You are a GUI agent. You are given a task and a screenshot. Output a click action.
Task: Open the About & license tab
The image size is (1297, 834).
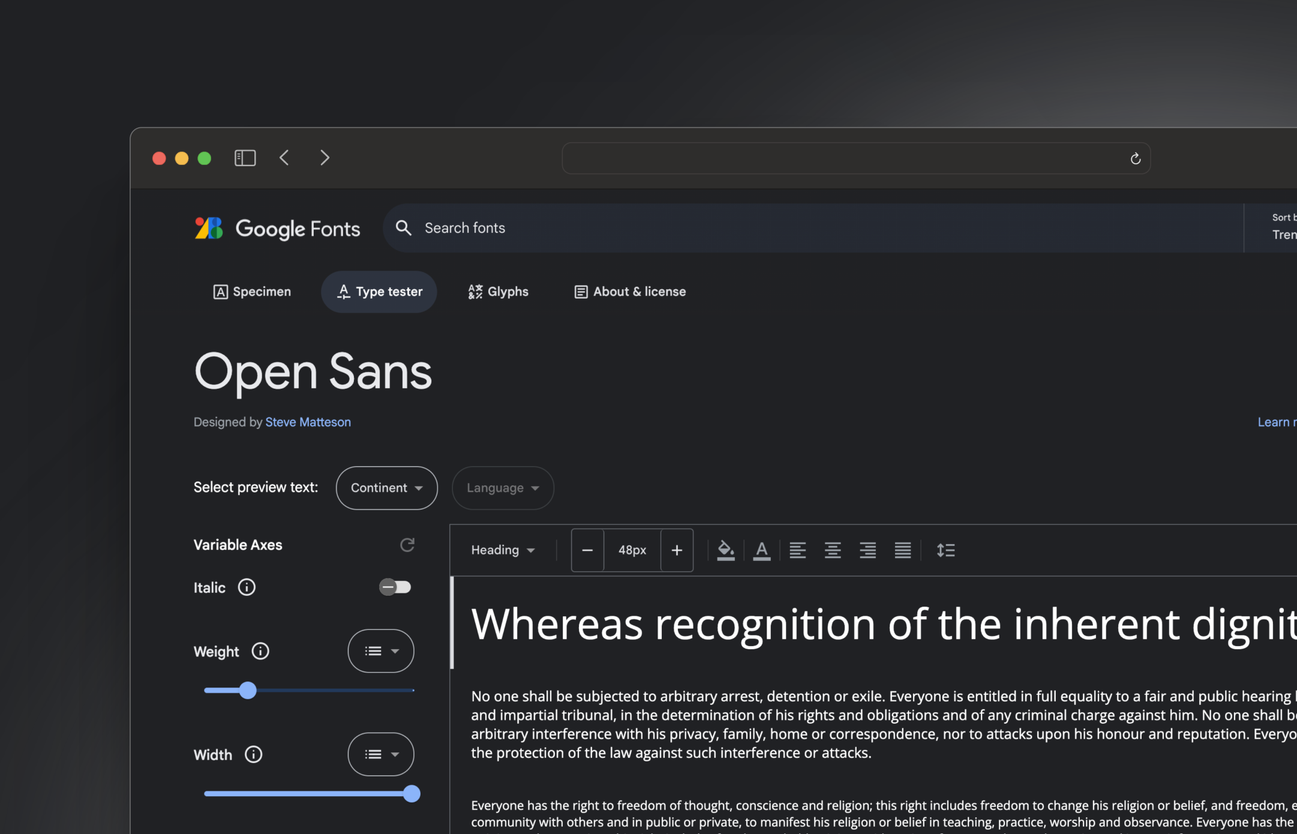[630, 292]
